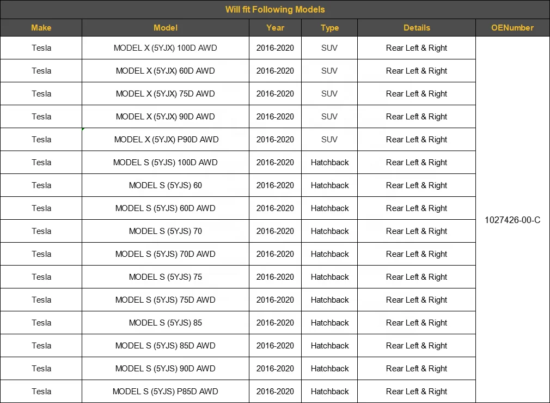Select the MODEL X (5YJX) 60D AWD cell
The width and height of the screenshot is (550, 403).
coord(166,71)
